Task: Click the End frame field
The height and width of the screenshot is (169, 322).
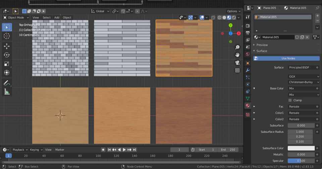Action: point(229,150)
